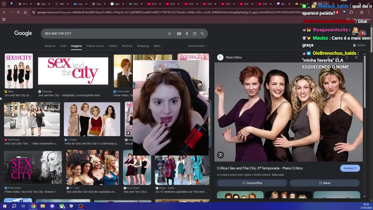Click the Plano Crítico site icon
The width and height of the screenshot is (373, 210).
pyautogui.click(x=220, y=57)
